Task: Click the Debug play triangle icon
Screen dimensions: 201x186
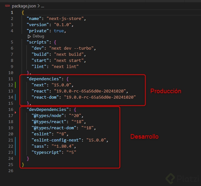Action: point(29,36)
